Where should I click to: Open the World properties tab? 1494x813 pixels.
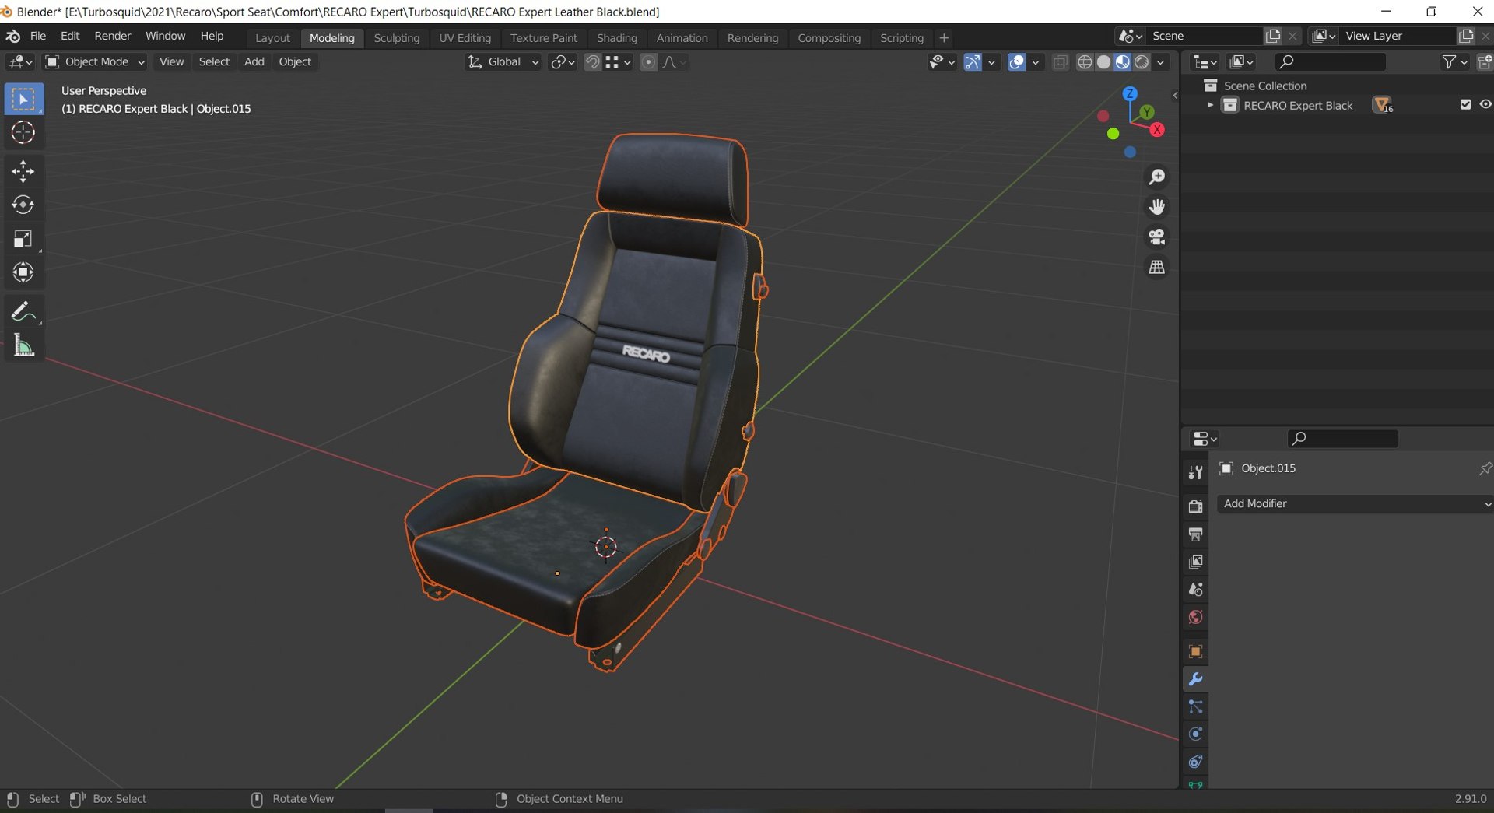click(x=1196, y=618)
